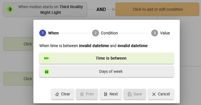Click the Time is between range icon
Viewport: 201px width, 105px height.
pyautogui.click(x=47, y=58)
